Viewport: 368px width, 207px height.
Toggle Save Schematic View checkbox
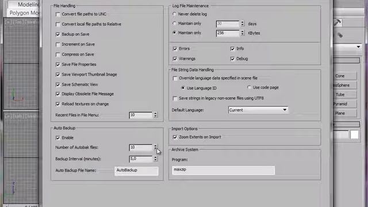[x=57, y=85]
